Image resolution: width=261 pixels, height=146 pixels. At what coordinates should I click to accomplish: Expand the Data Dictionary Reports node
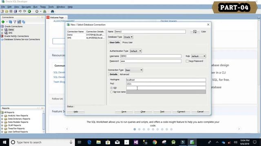click(2, 119)
